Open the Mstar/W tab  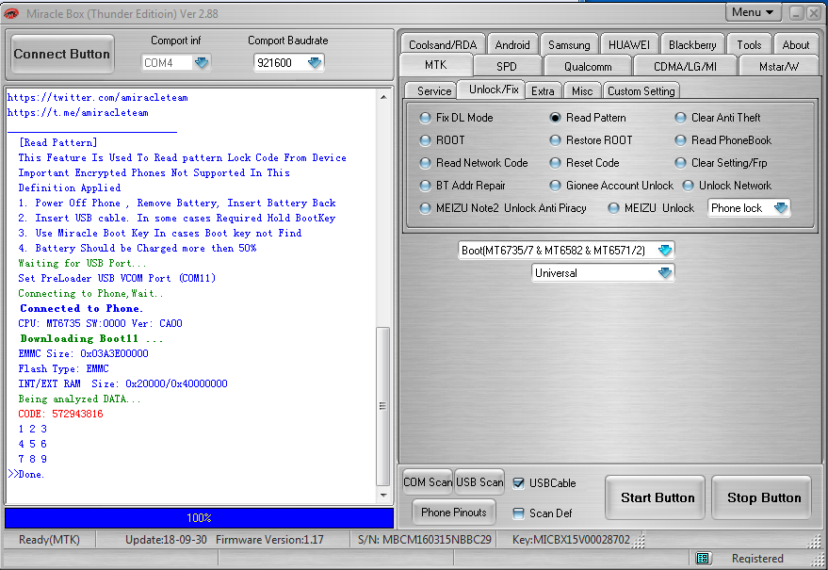tap(778, 67)
